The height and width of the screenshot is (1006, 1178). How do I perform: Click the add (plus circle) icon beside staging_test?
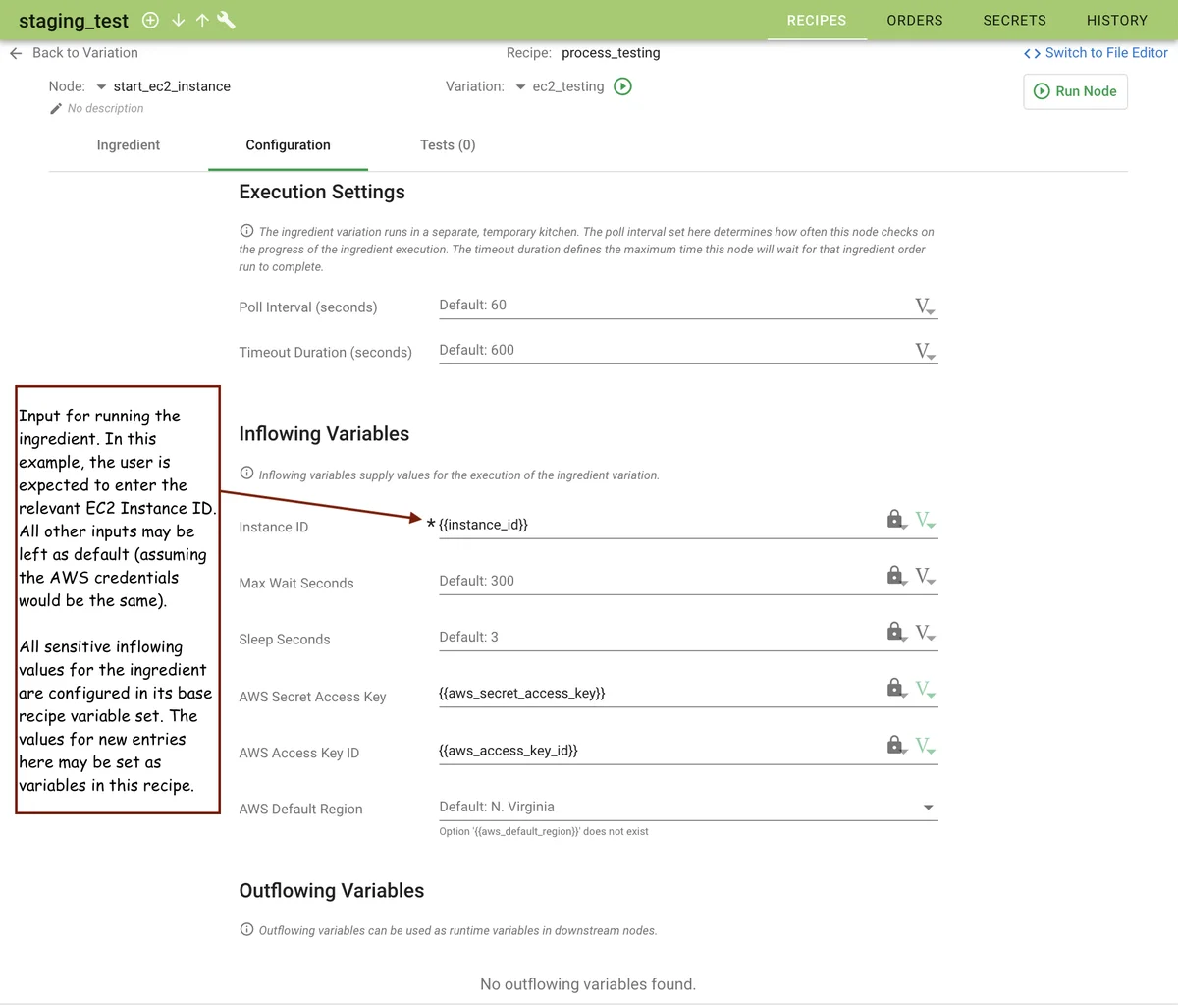150,20
